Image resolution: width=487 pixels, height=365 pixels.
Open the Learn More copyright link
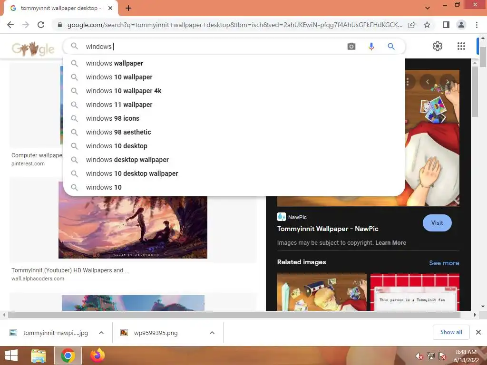coord(390,243)
